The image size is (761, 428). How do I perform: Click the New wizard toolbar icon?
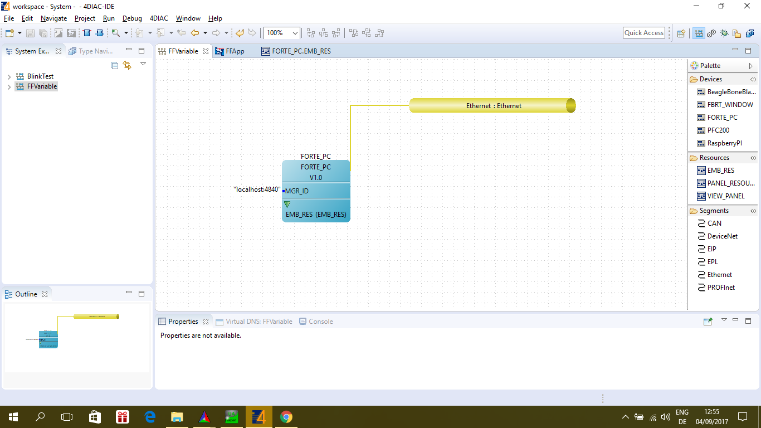[9, 33]
